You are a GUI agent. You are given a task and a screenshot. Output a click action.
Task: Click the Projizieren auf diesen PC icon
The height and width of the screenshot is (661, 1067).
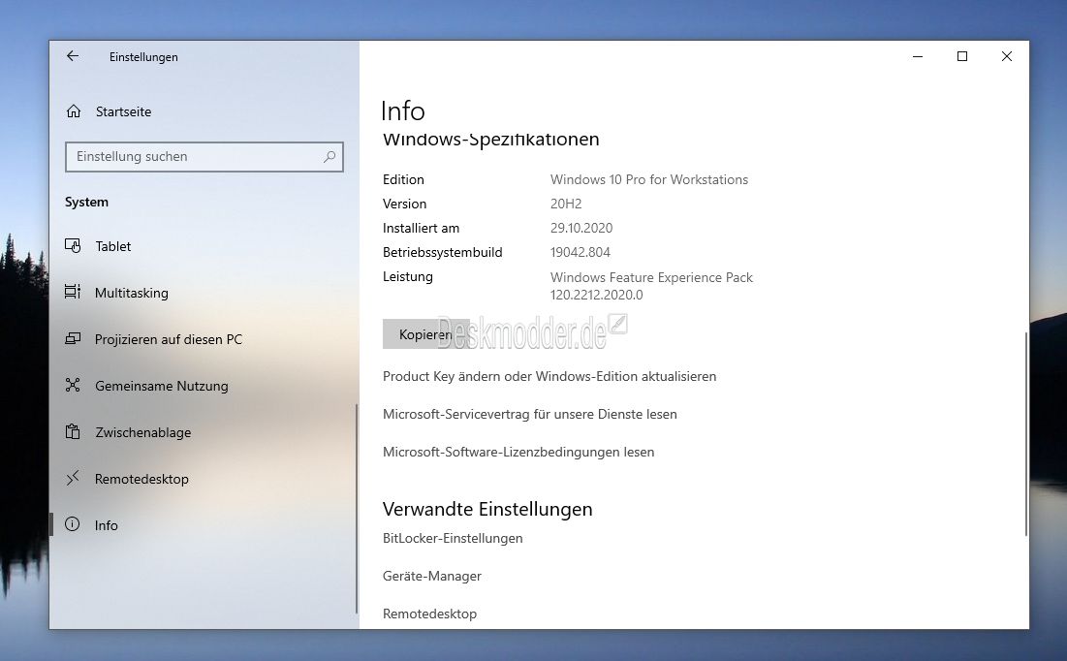click(x=73, y=338)
